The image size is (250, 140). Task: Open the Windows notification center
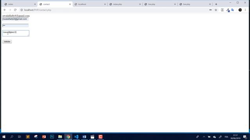point(245,137)
